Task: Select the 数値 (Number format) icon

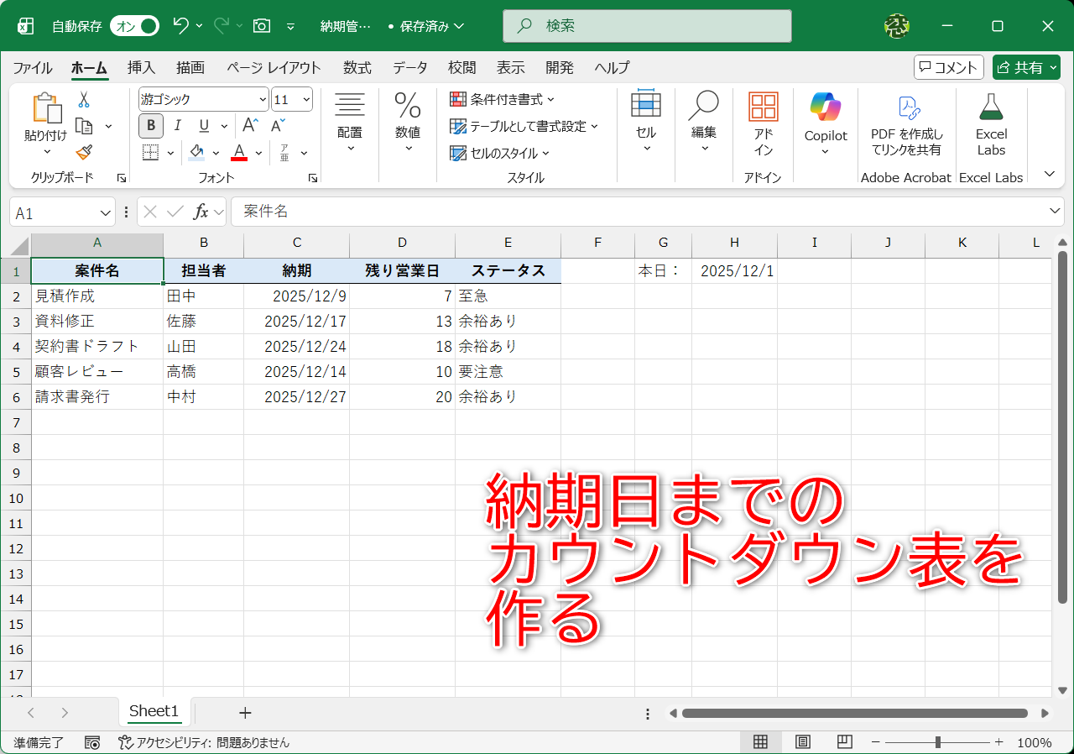Action: [408, 118]
